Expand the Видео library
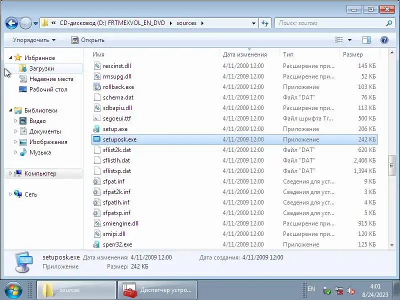Viewport: 400px width, 300px height. (x=15, y=120)
